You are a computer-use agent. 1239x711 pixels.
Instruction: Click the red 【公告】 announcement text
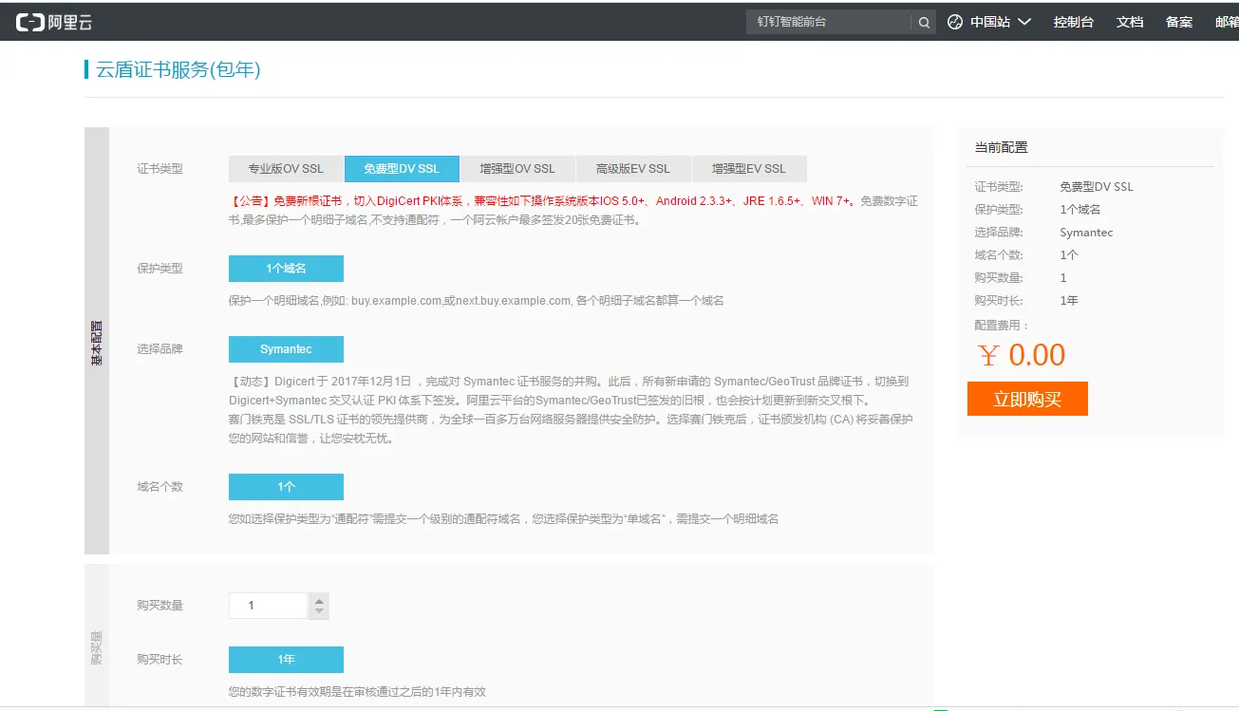543,201
